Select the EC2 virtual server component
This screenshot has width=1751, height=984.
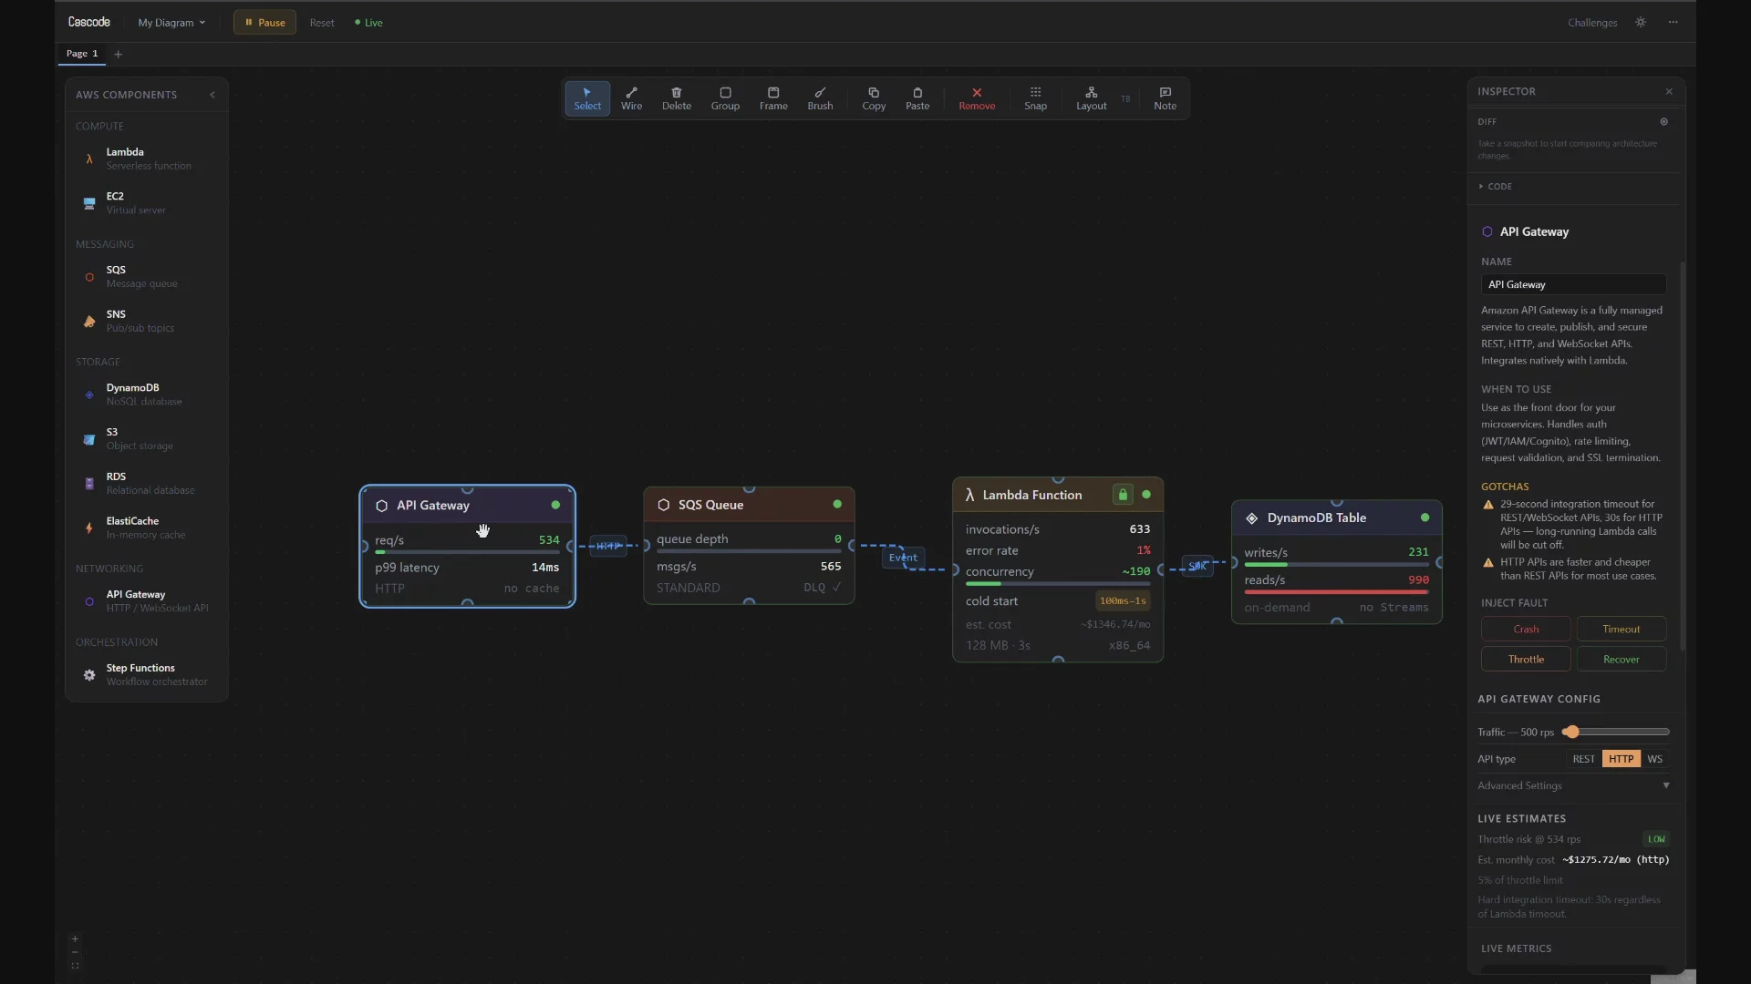click(x=147, y=203)
